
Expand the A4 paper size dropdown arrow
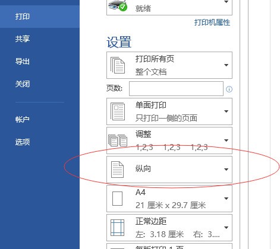pos(226,199)
